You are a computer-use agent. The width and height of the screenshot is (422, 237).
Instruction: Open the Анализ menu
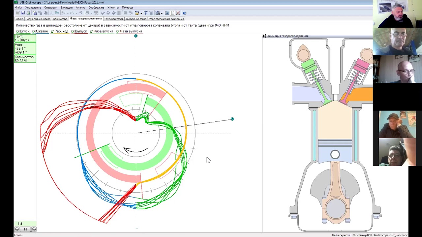pos(80,8)
